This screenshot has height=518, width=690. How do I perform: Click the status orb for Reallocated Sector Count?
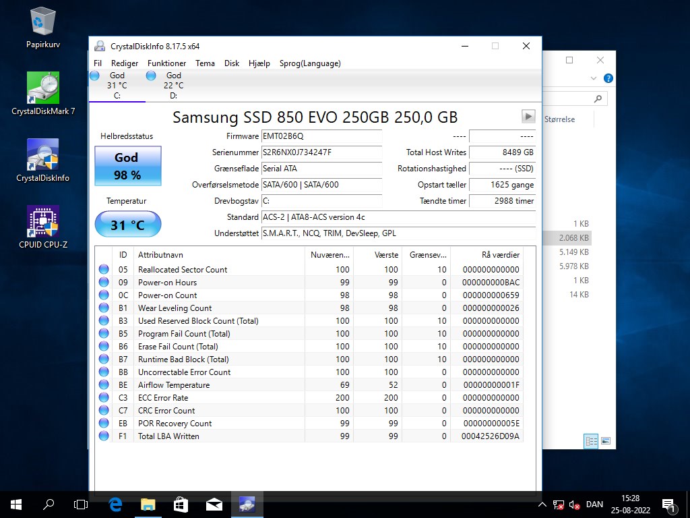(104, 269)
